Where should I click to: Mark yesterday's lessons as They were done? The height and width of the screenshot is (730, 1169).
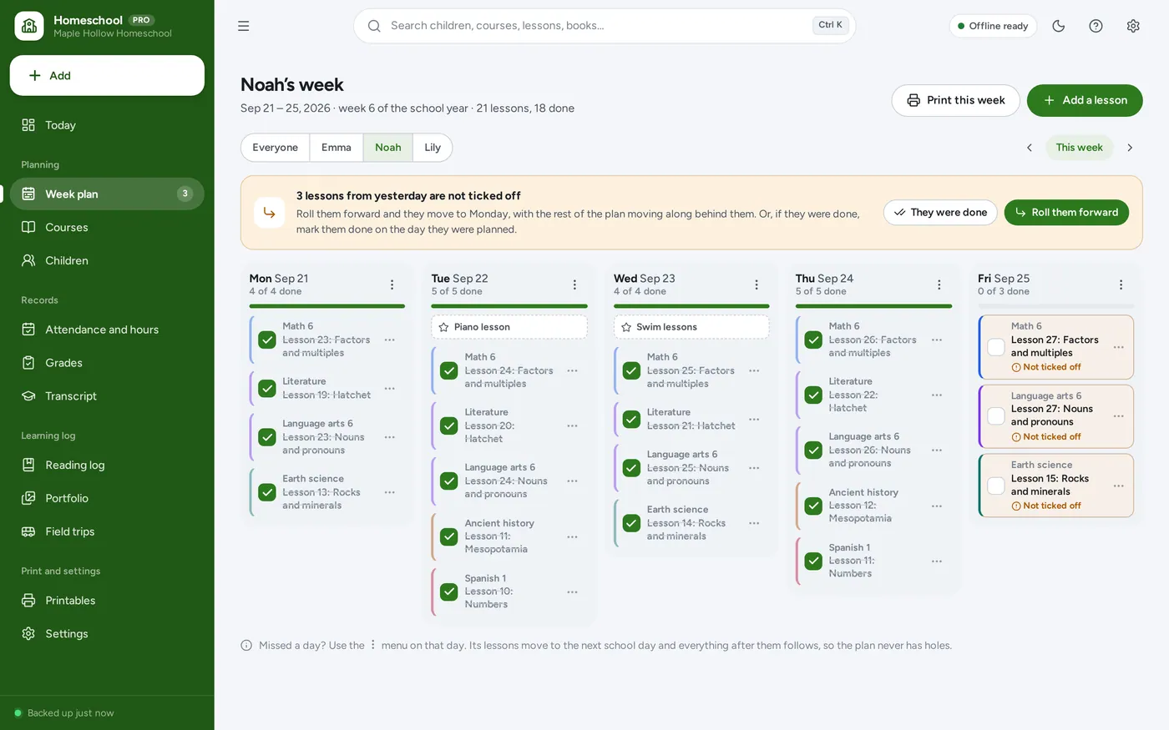click(940, 213)
